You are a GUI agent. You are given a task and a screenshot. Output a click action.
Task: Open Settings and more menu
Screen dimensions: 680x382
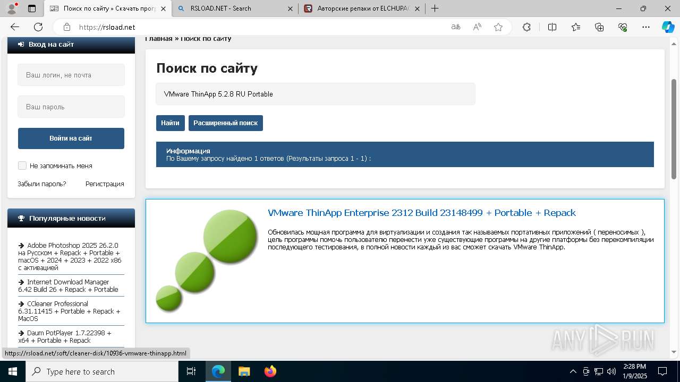[x=646, y=27]
